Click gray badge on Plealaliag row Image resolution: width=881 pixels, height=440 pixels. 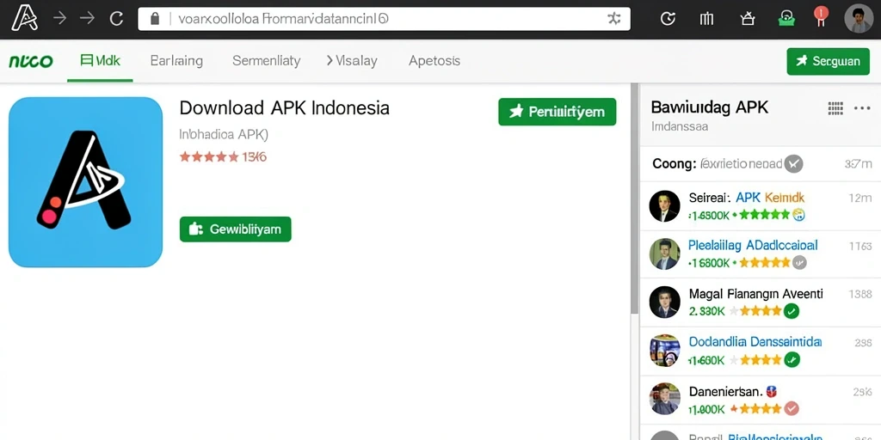click(799, 262)
